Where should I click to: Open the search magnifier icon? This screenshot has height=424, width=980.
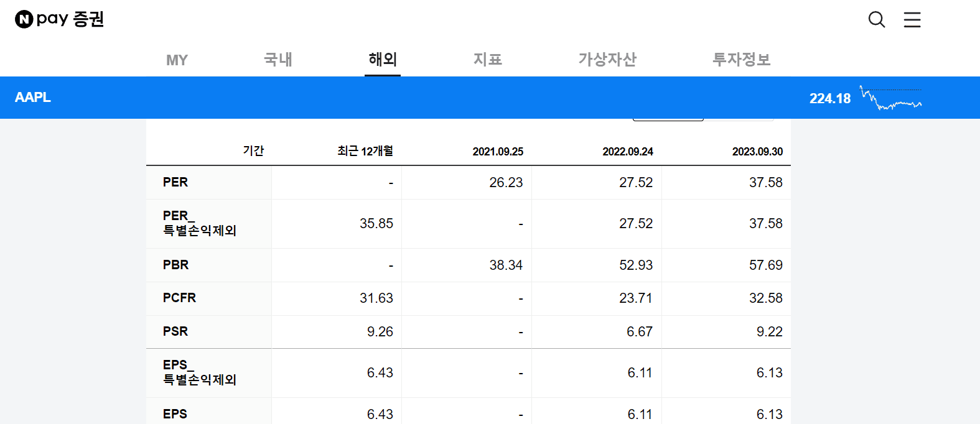tap(876, 20)
